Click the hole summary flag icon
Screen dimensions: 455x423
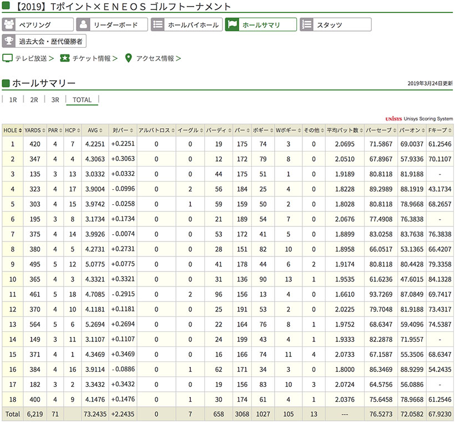pyautogui.click(x=233, y=25)
